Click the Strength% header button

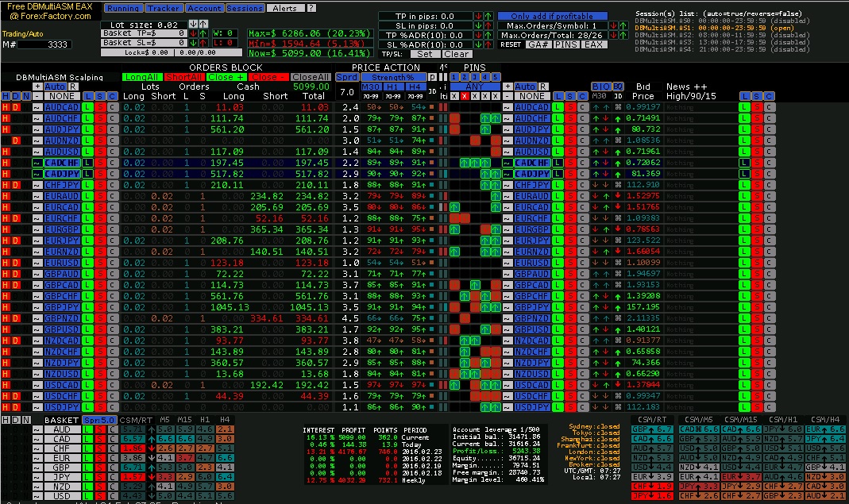click(x=393, y=77)
